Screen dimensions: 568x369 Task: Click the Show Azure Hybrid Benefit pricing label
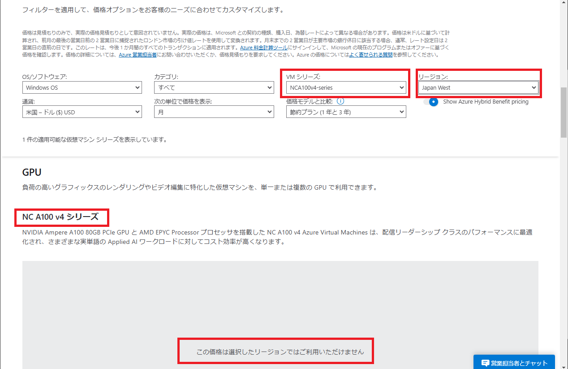486,101
